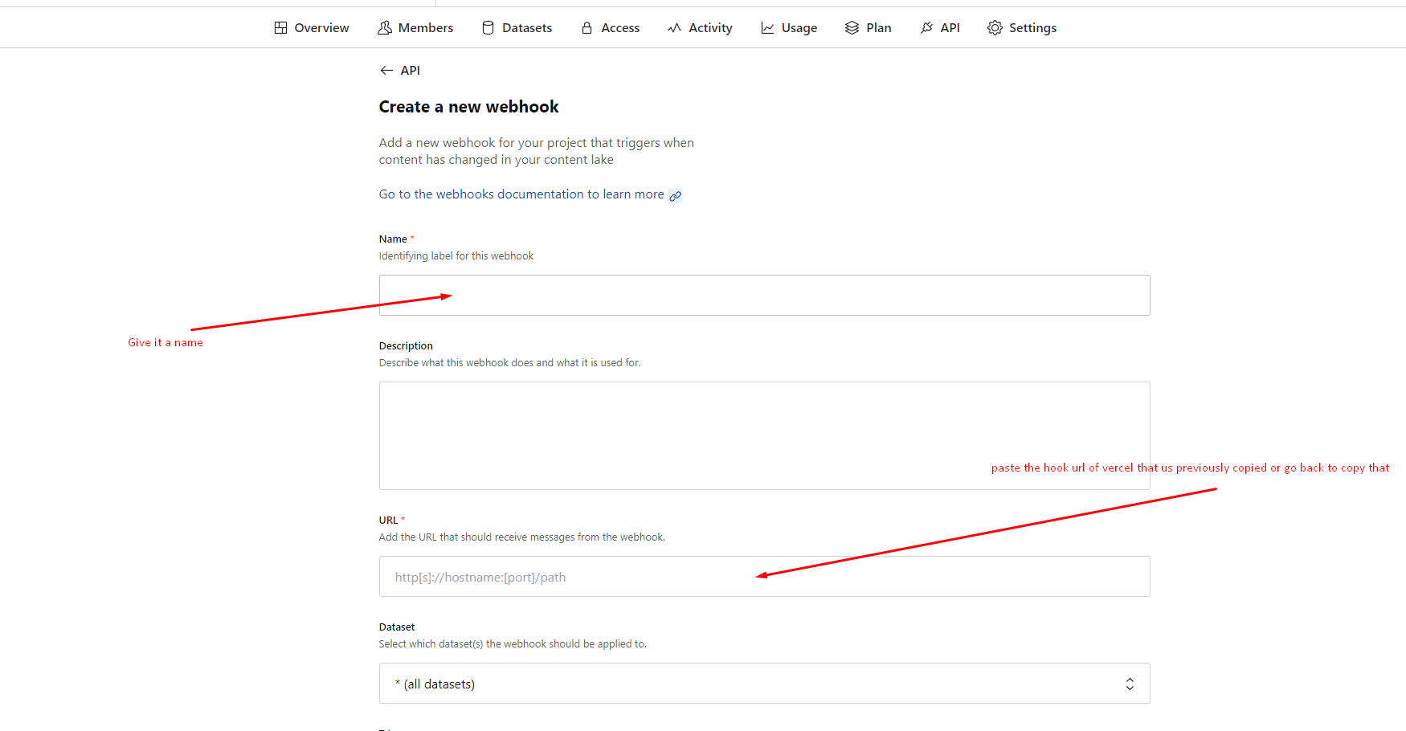Image resolution: width=1406 pixels, height=731 pixels.
Task: Click the API plug icon
Action: tap(926, 28)
